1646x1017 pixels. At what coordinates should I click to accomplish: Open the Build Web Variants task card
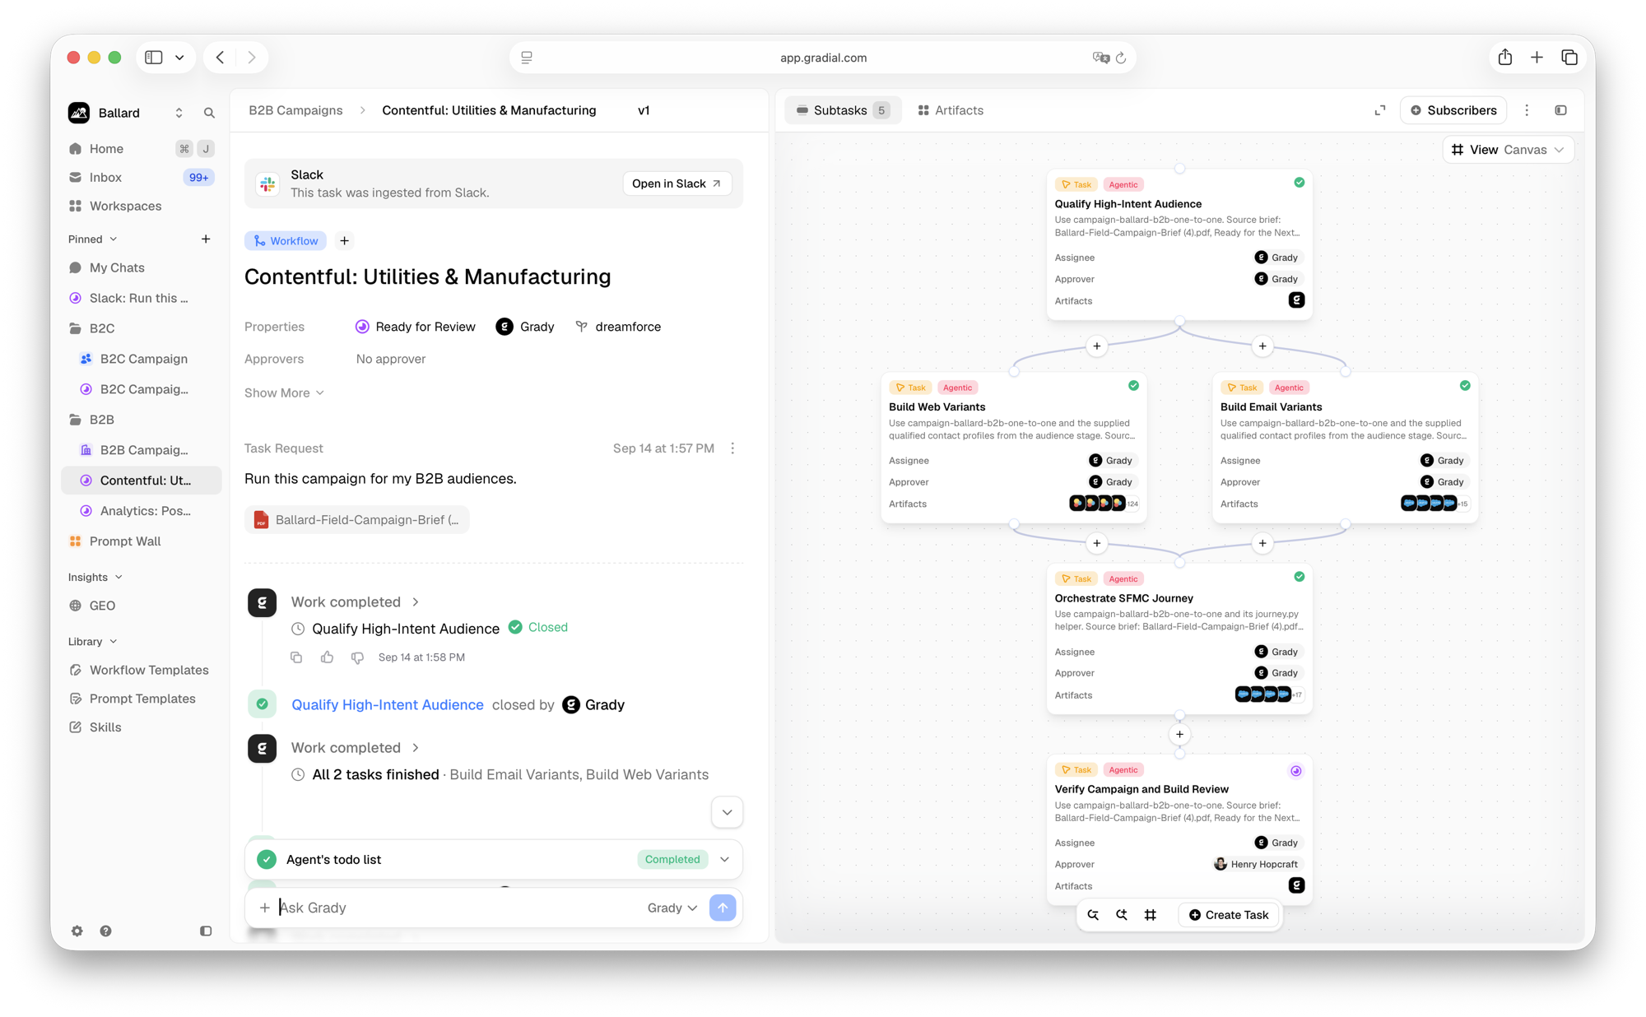tap(1013, 448)
